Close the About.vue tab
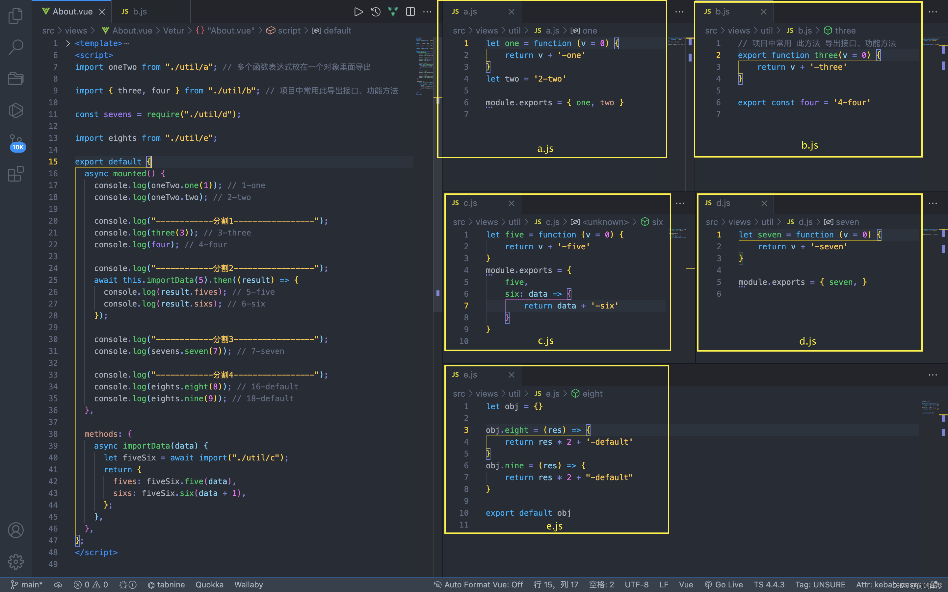This screenshot has height=592, width=948. click(x=102, y=12)
